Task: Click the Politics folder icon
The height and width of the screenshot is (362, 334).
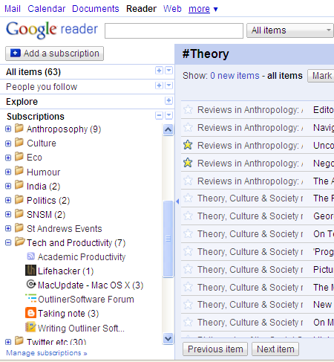Action: click(19, 199)
